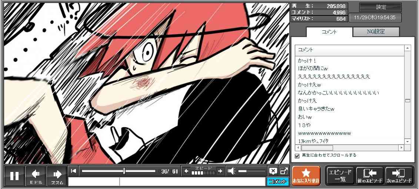Screen dimensions: 419x189
Task: Open the previous episode
Action: pos(369,176)
